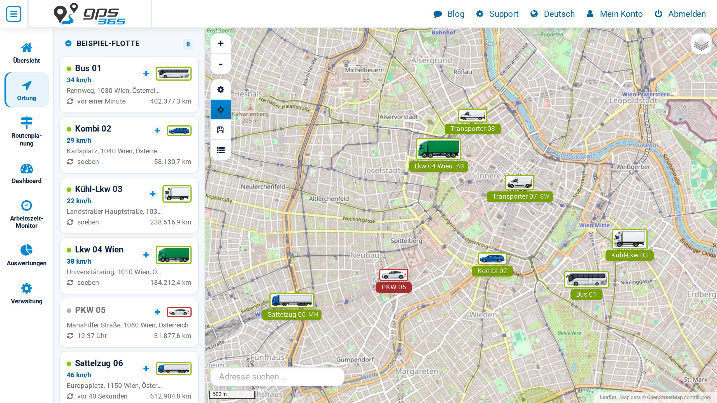Screen dimensions: 717x403
Task: Change language via Deutsch
Action: (x=553, y=14)
